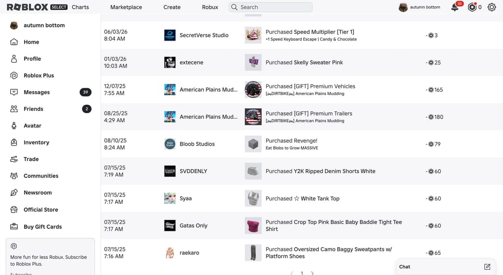The image size is (503, 275).
Task: Click the Search input field
Action: point(271,7)
